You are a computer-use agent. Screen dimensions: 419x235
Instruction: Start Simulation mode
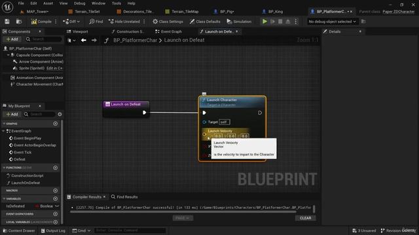(x=239, y=22)
